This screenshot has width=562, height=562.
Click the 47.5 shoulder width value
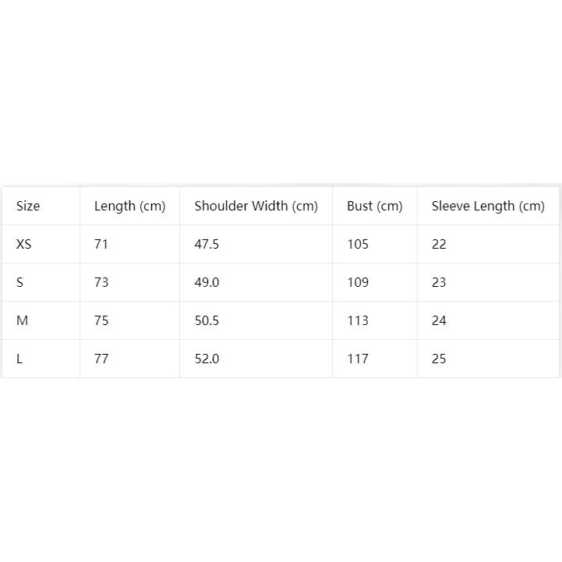207,245
